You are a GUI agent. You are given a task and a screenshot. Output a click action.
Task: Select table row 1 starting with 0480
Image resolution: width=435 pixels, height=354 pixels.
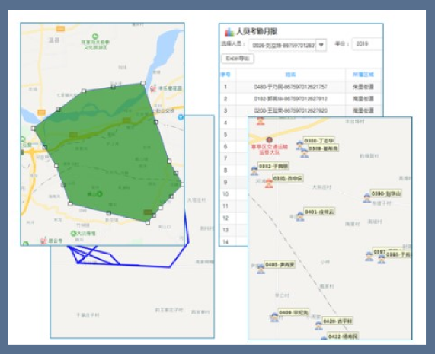click(301, 87)
